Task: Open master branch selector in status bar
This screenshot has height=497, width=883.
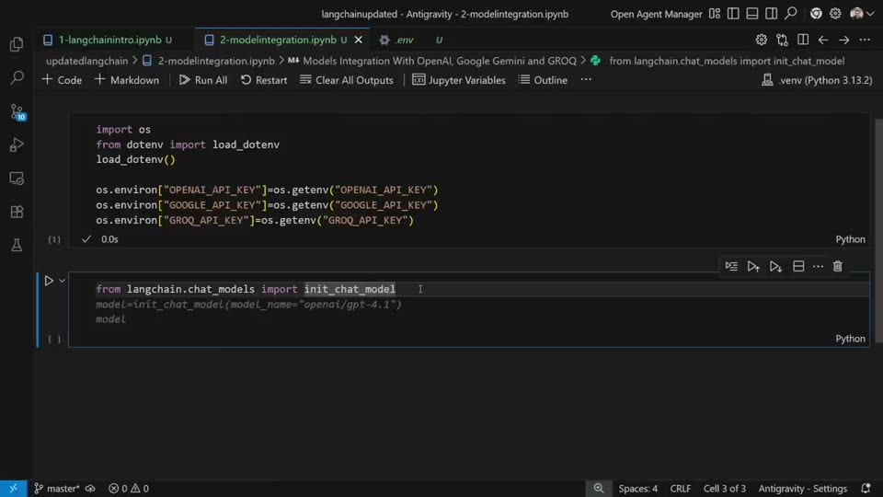Action: [x=56, y=489]
